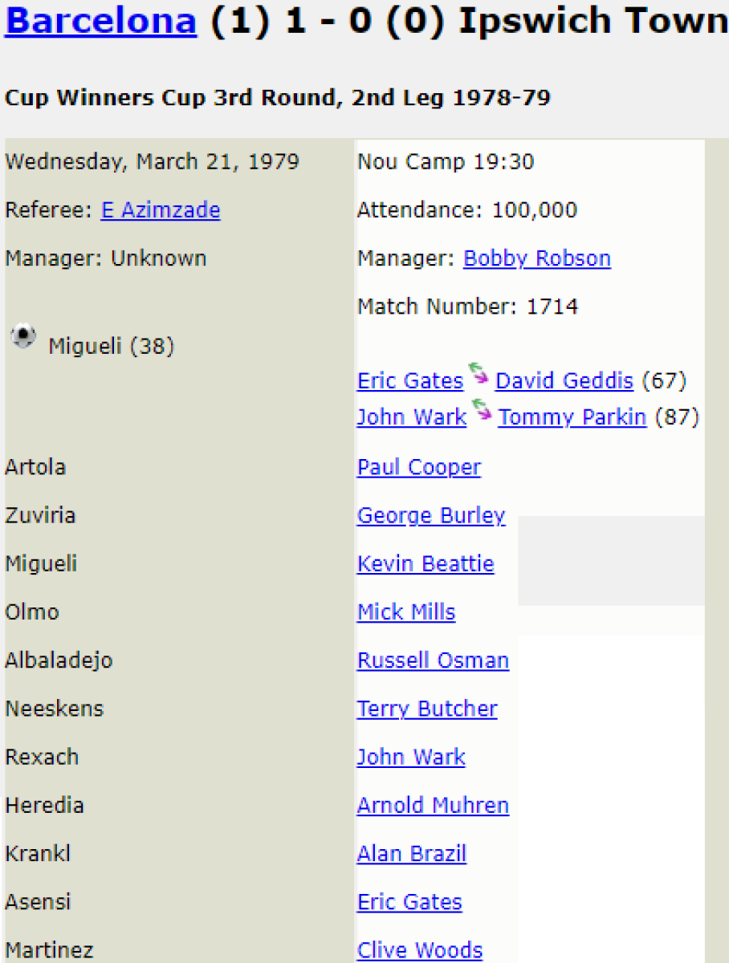Open Mick Mills' player page
This screenshot has width=729, height=963.
tap(406, 612)
